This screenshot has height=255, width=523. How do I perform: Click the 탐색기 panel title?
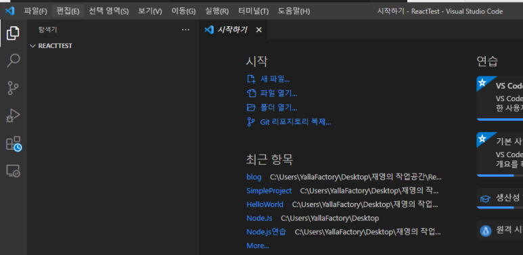[47, 30]
